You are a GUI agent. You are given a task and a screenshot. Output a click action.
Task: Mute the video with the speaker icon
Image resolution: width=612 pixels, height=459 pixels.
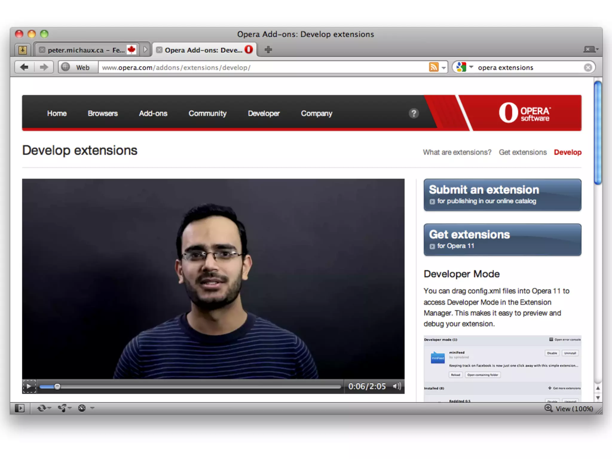click(x=397, y=386)
